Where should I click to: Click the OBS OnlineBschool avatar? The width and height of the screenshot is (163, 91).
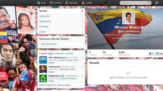pos(43,60)
